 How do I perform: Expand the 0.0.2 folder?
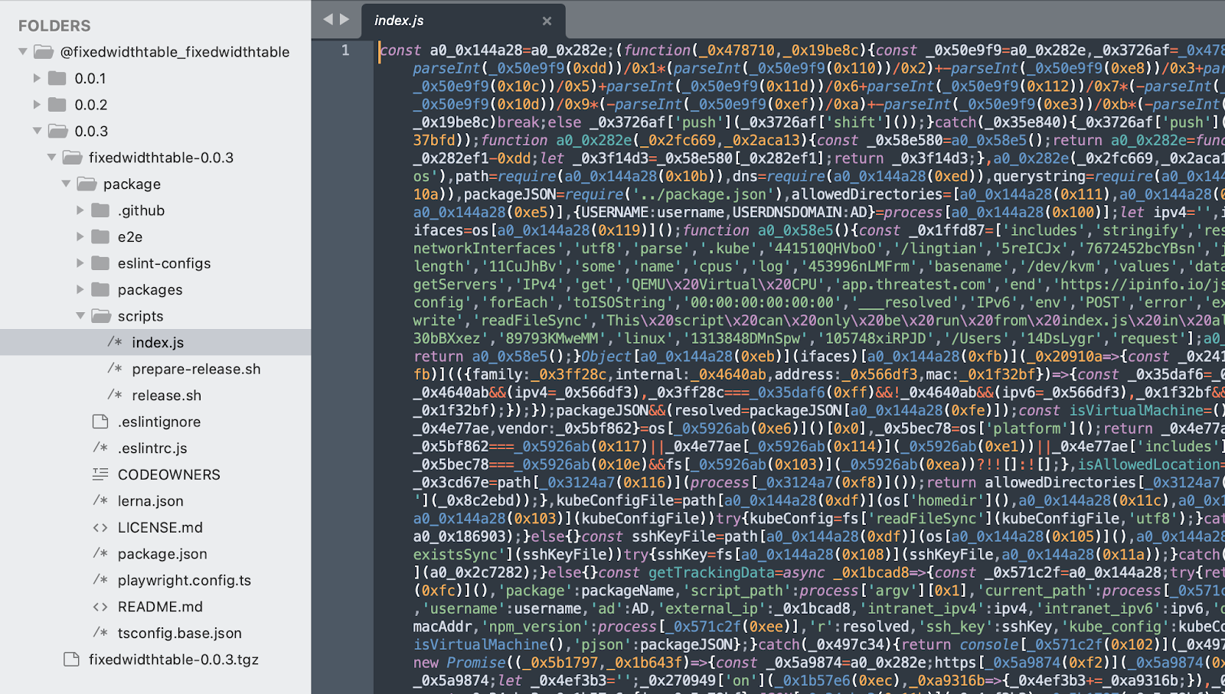[x=37, y=105]
